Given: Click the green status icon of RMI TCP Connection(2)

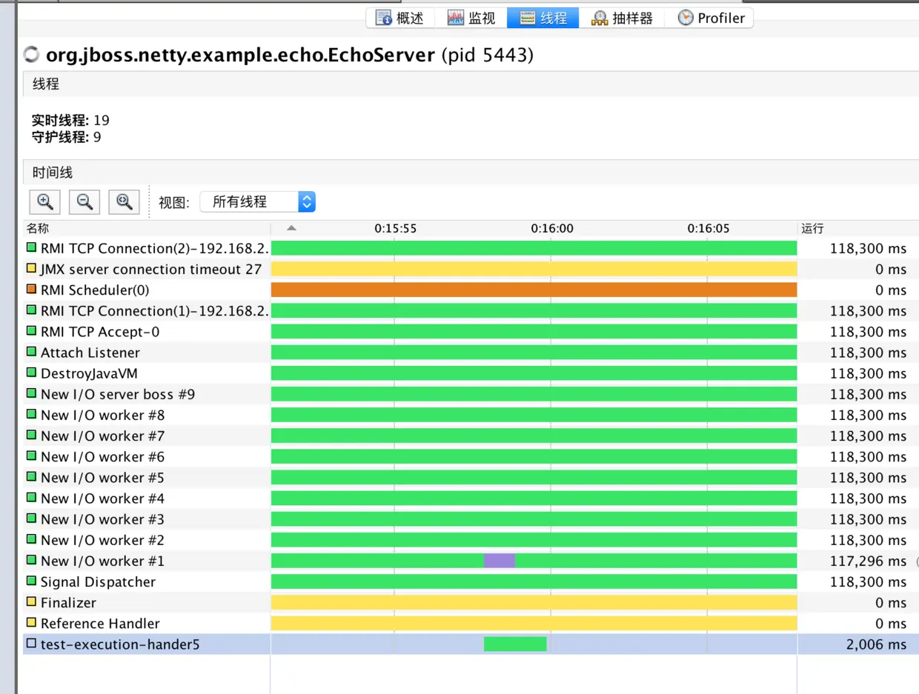Looking at the screenshot, I should point(31,248).
